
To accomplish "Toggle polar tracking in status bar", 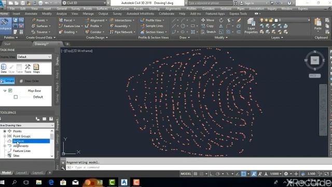I will (218, 173).
